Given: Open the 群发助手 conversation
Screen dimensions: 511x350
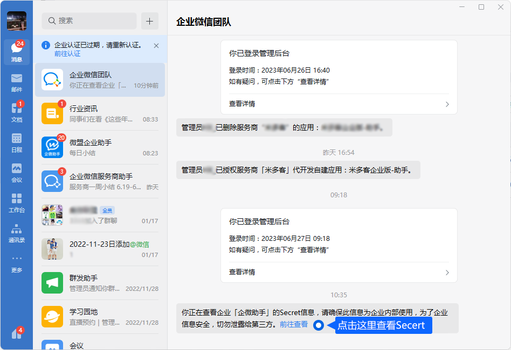Looking at the screenshot, I should 100,283.
